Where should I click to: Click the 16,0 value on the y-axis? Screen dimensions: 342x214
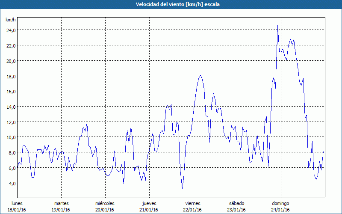click(11, 91)
